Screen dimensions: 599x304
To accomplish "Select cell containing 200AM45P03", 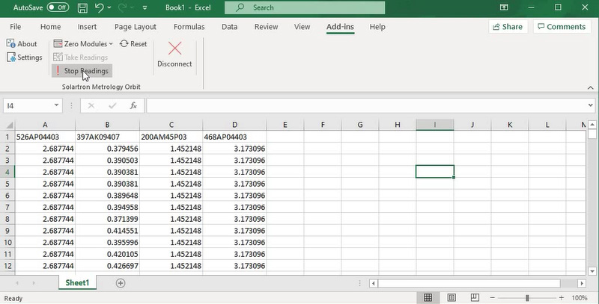I will pos(171,137).
